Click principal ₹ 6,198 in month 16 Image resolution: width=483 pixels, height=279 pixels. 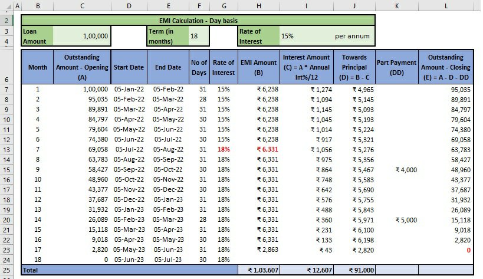(363, 240)
